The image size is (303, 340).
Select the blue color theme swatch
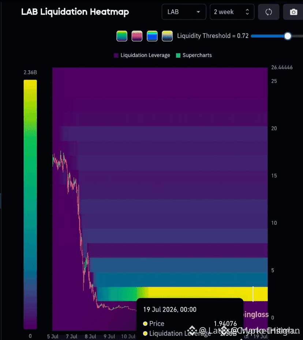[x=152, y=36]
